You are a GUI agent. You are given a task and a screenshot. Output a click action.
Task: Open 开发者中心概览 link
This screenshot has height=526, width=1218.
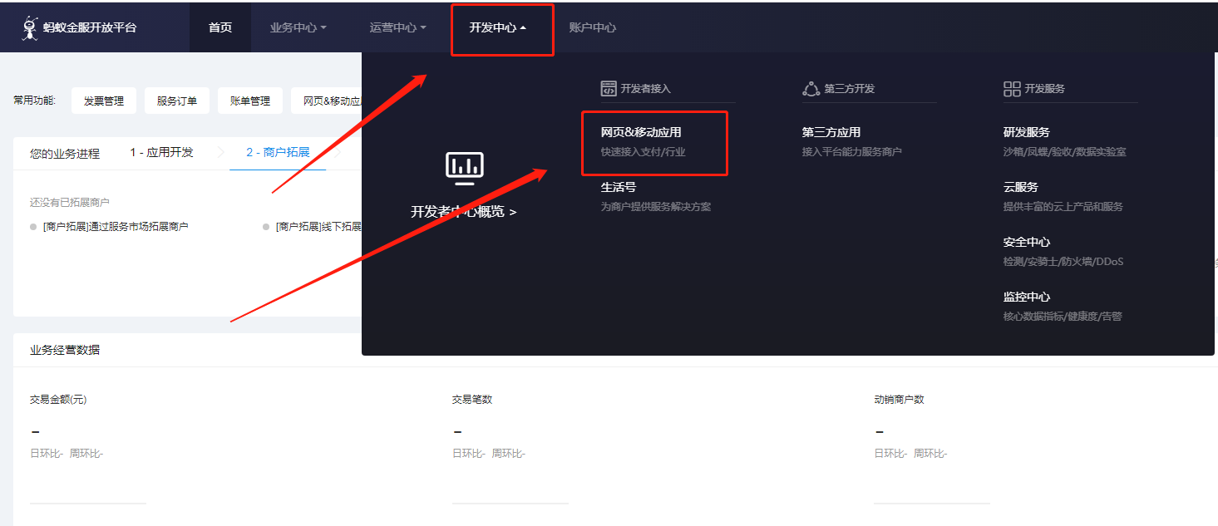(x=464, y=212)
